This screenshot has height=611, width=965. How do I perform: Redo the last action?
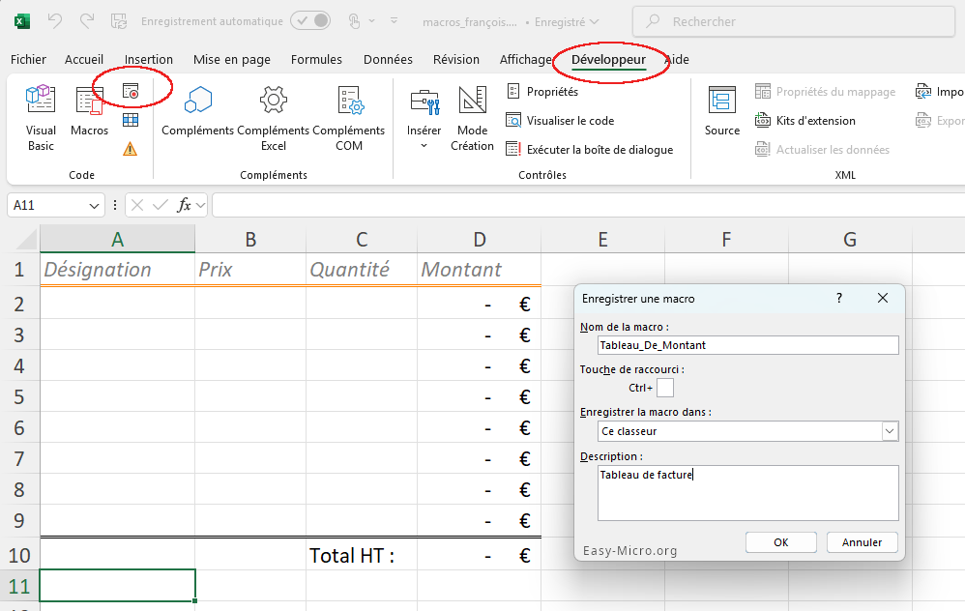pos(86,21)
